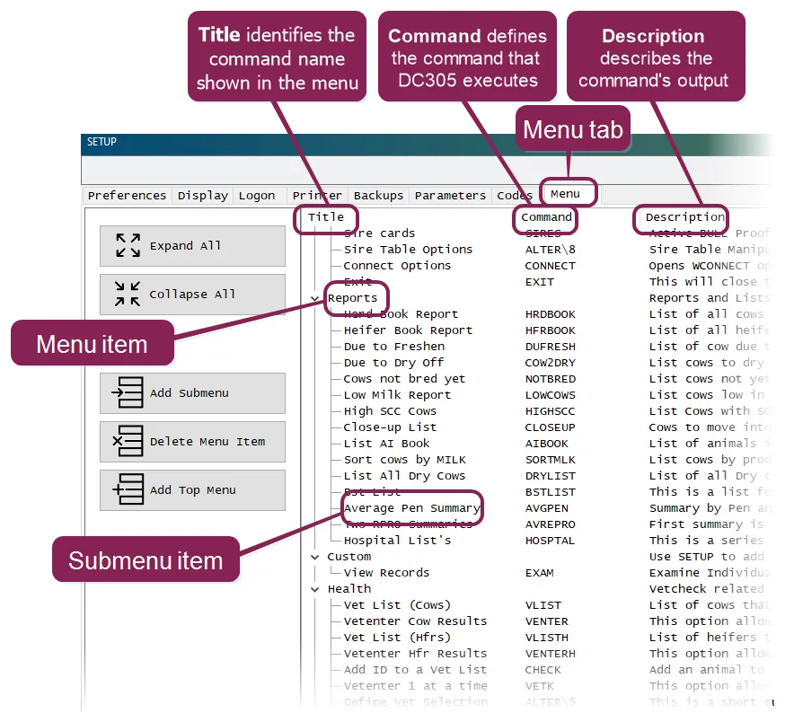
Task: Select the Low Milk Report item
Action: coord(397,395)
